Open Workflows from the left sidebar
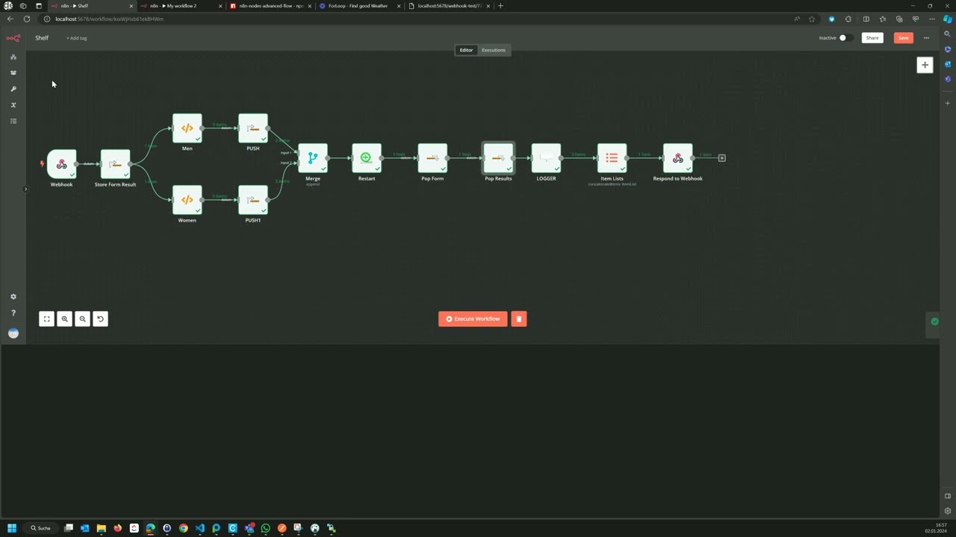Image resolution: width=956 pixels, height=537 pixels. coord(13,57)
